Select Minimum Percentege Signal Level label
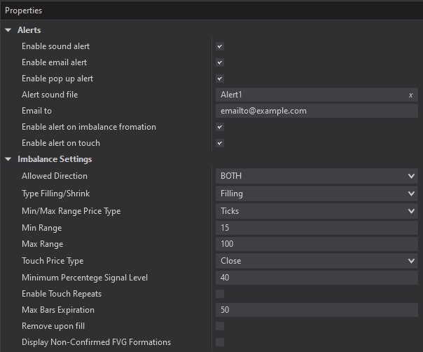 [x=85, y=278]
